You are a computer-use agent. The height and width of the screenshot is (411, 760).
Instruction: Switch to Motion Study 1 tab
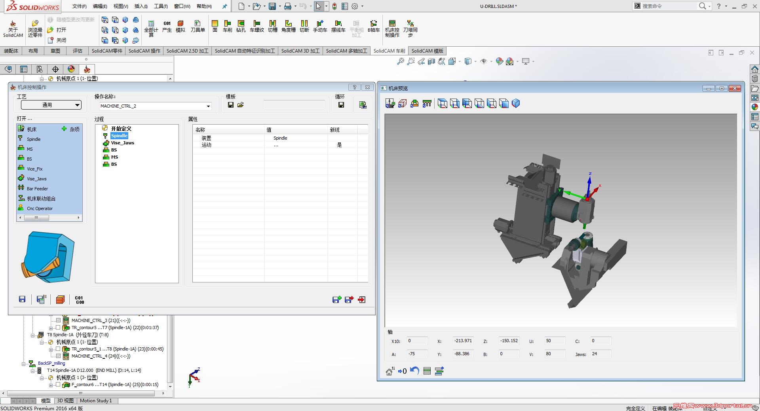[96, 401]
